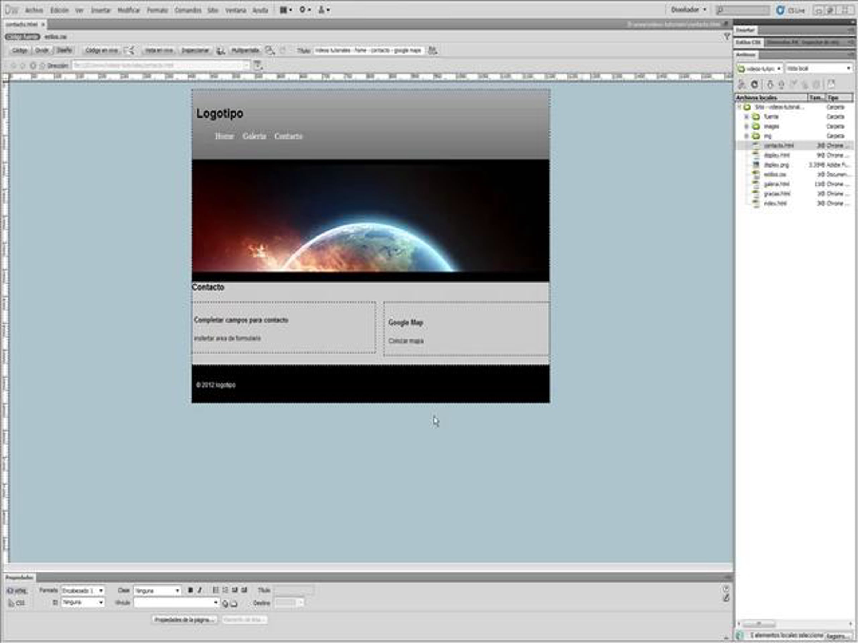This screenshot has height=643, width=858.
Task: Switch properties to HTML mode
Action: pyautogui.click(x=17, y=591)
